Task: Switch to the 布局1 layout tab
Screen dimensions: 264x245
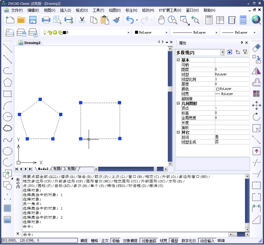Action: [58, 169]
